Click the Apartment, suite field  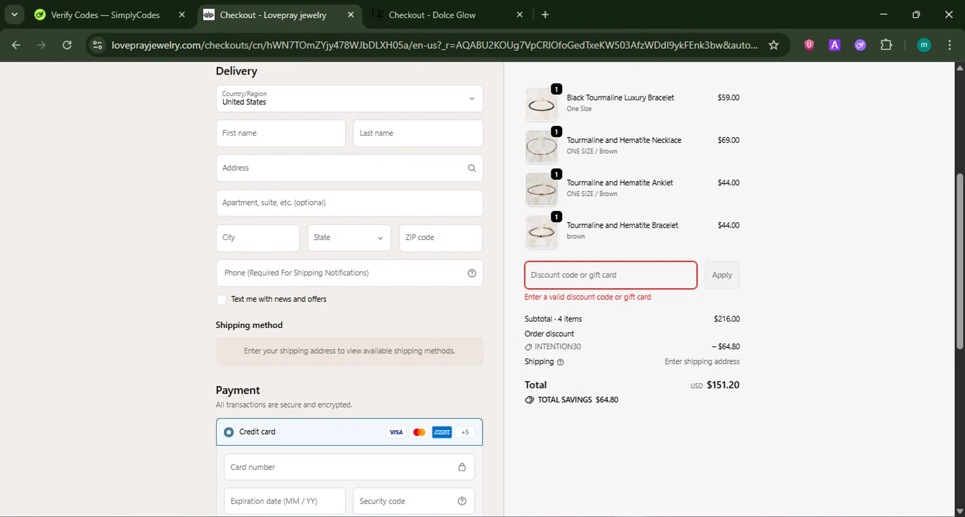[x=349, y=203]
